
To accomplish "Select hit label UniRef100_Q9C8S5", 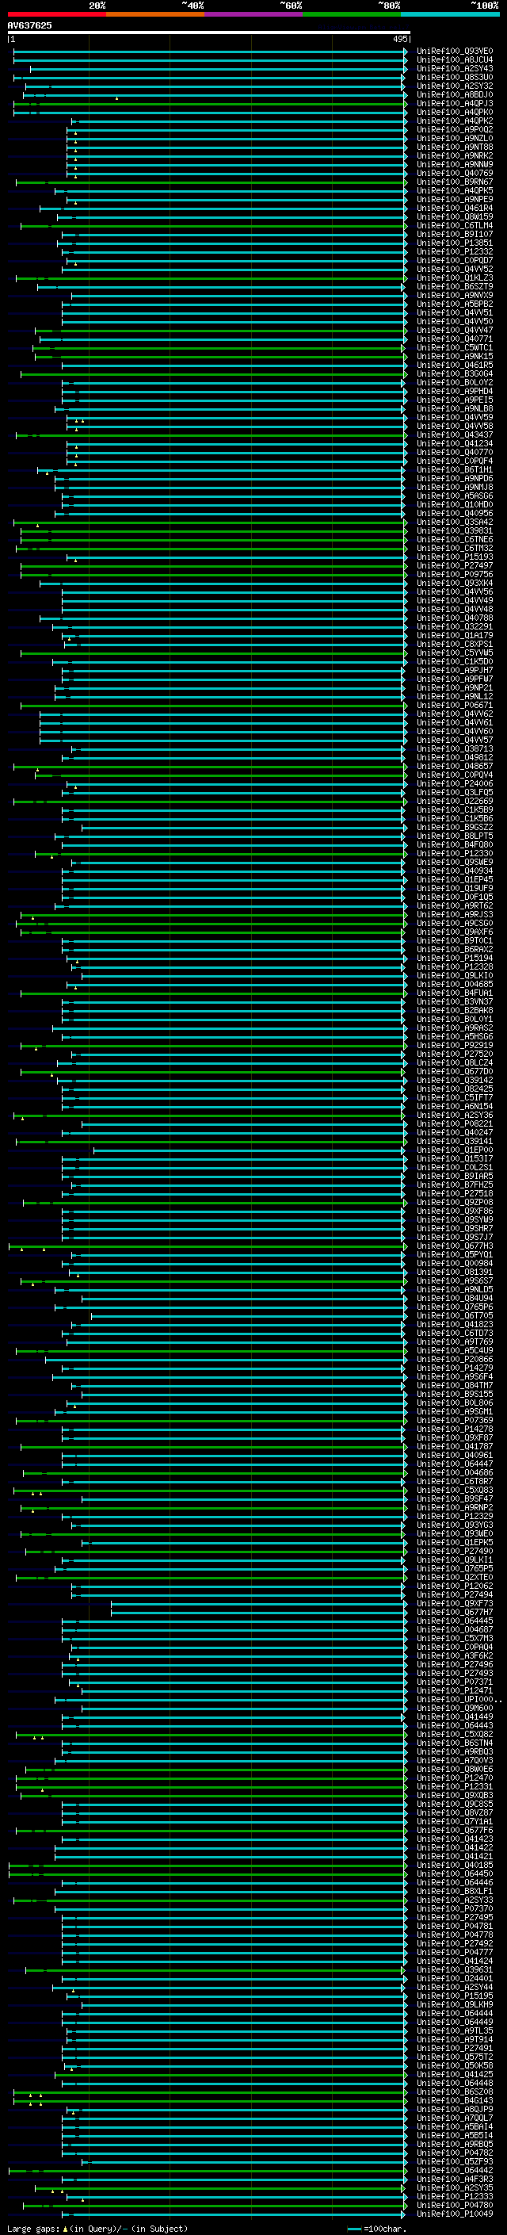I will pyautogui.click(x=454, y=1804).
